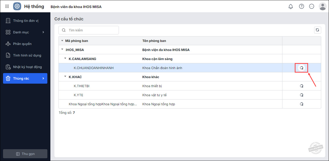Collapse the K.CANLAMSANG tree node
Screen dimensions: 329x161
tap(65, 59)
